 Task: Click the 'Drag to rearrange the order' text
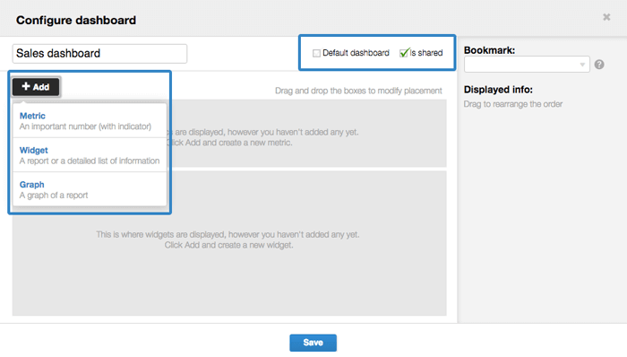(x=513, y=104)
